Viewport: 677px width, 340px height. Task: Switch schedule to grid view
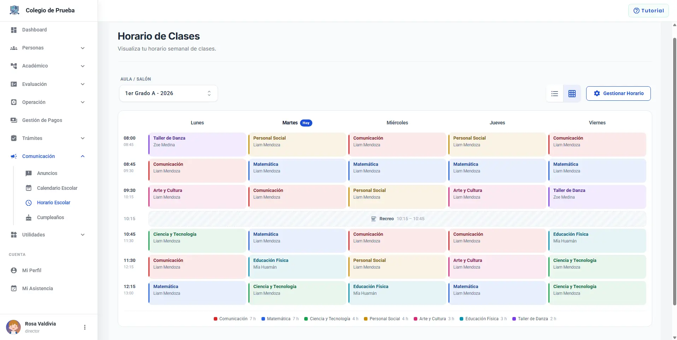(572, 94)
